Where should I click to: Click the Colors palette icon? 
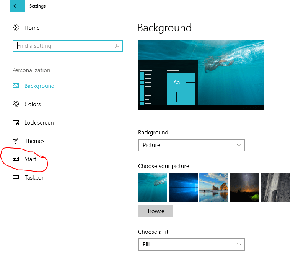[16, 104]
